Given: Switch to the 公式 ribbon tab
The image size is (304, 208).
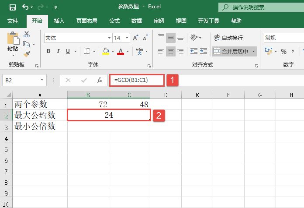Looking at the screenshot, I should [x=114, y=21].
